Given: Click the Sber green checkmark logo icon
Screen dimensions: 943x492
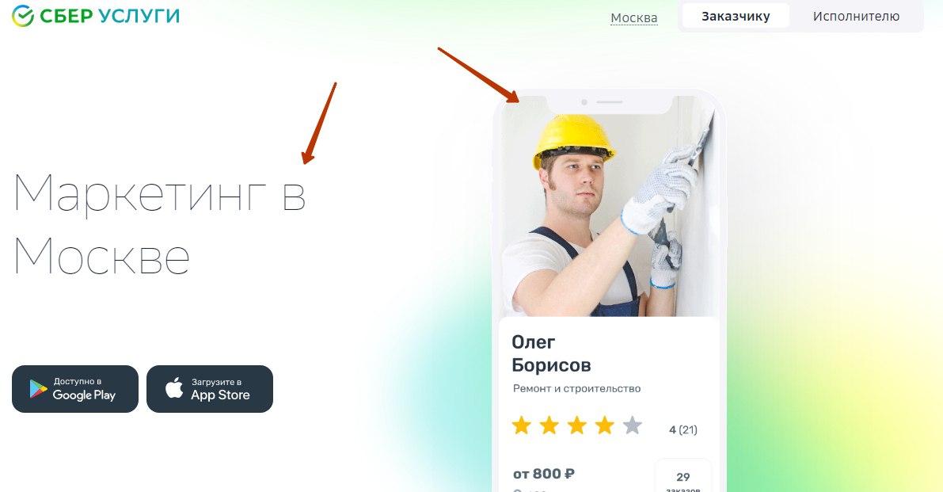Looking at the screenshot, I should (x=23, y=16).
